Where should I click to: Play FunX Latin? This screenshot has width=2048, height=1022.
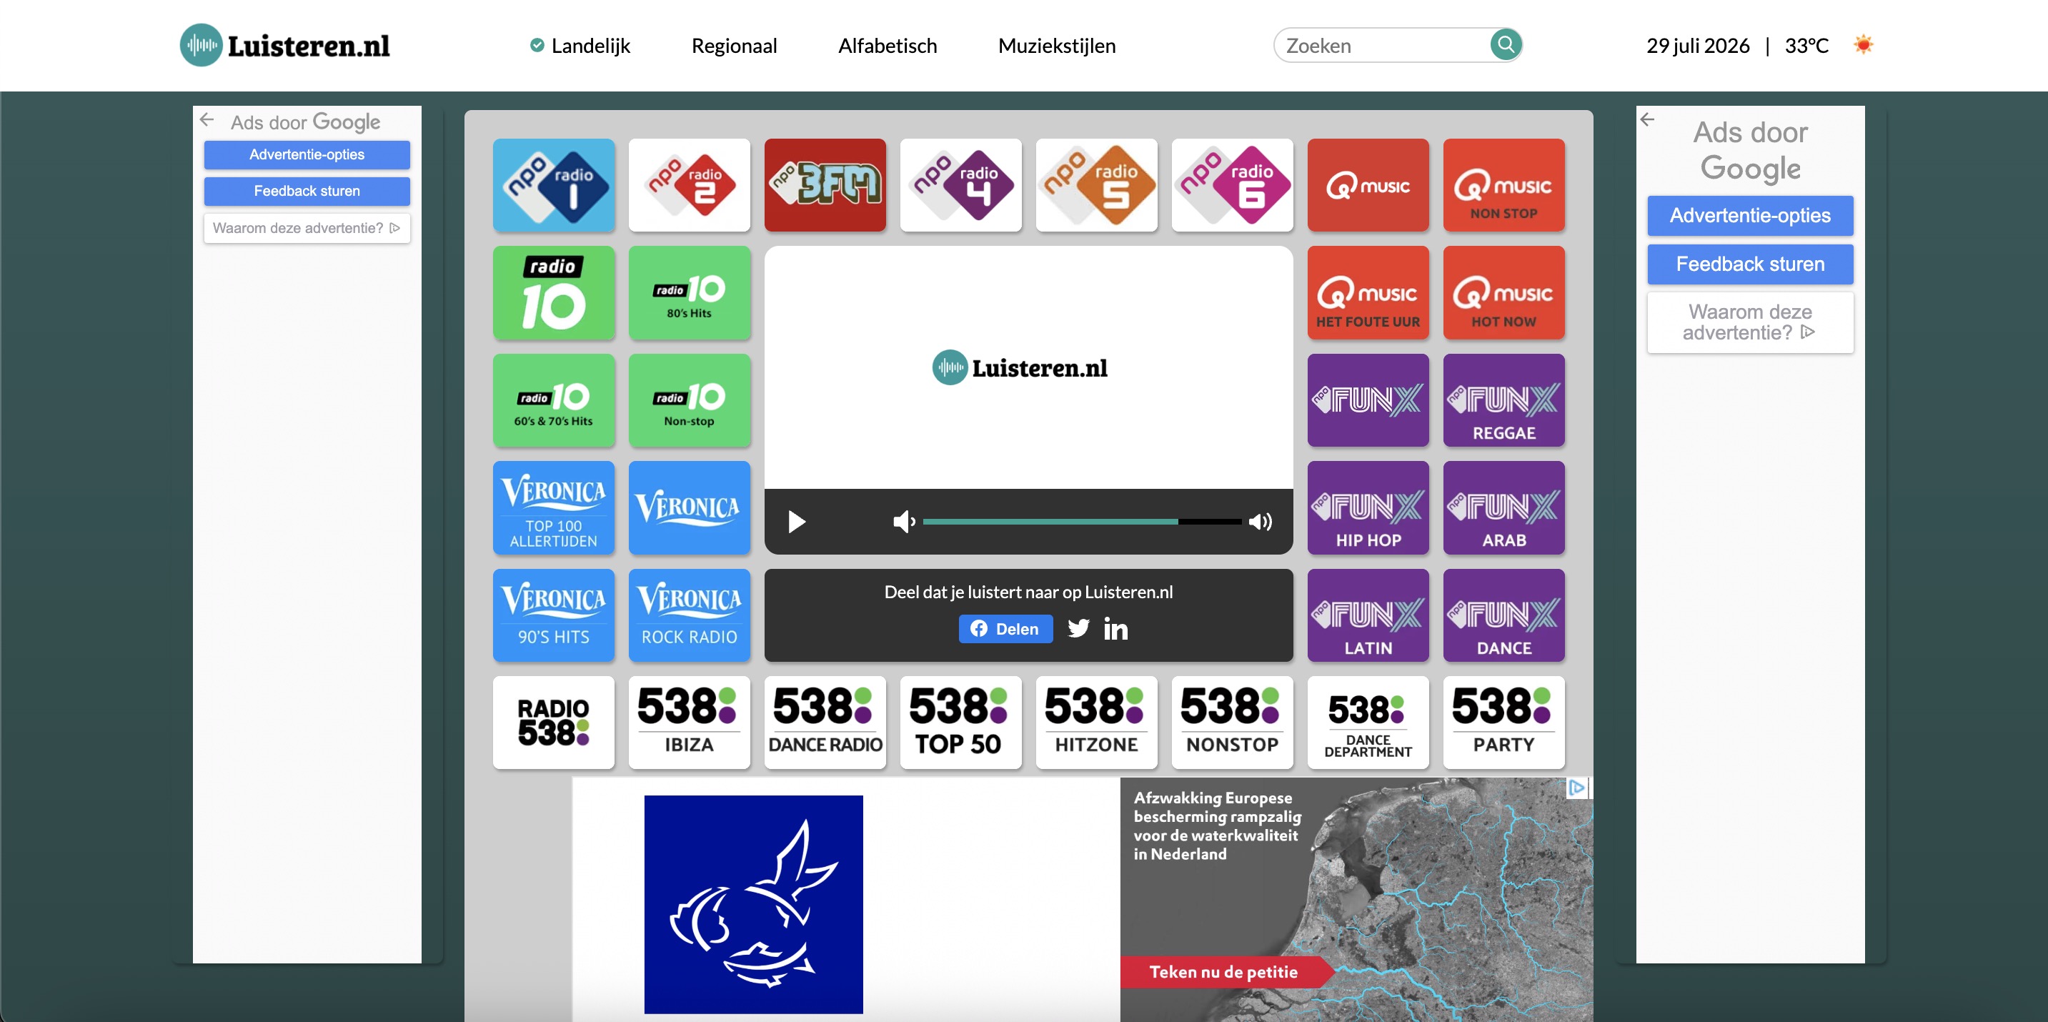tap(1368, 615)
